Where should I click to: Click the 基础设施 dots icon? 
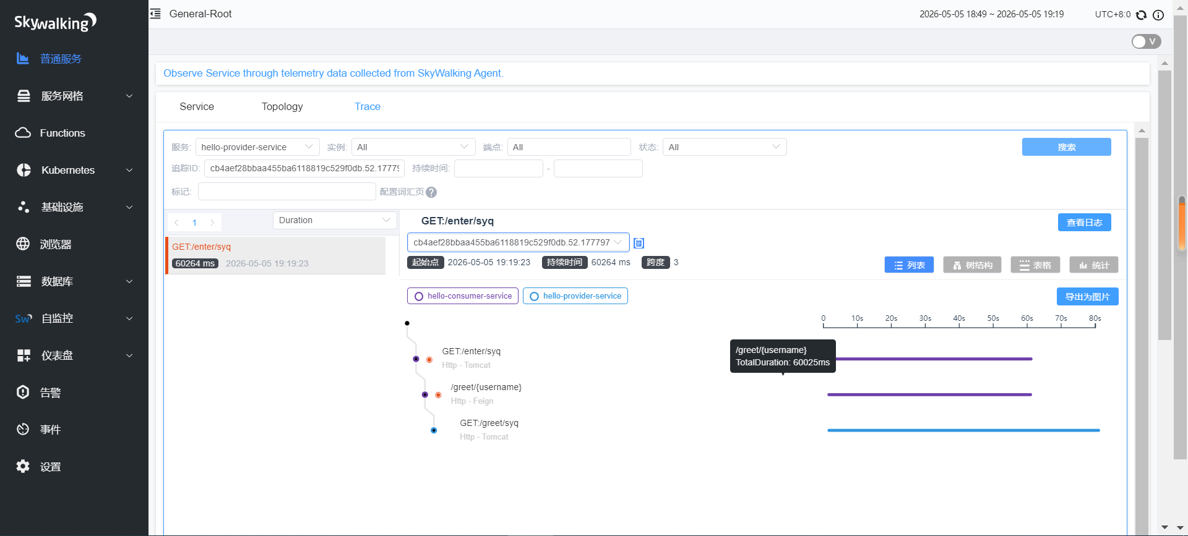[24, 207]
